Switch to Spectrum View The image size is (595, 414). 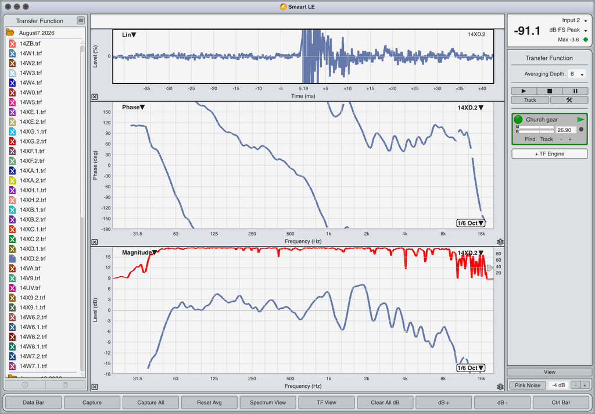tap(268, 402)
